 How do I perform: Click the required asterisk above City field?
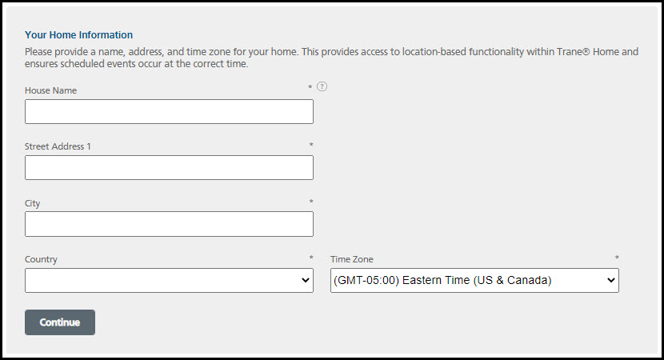click(x=311, y=202)
